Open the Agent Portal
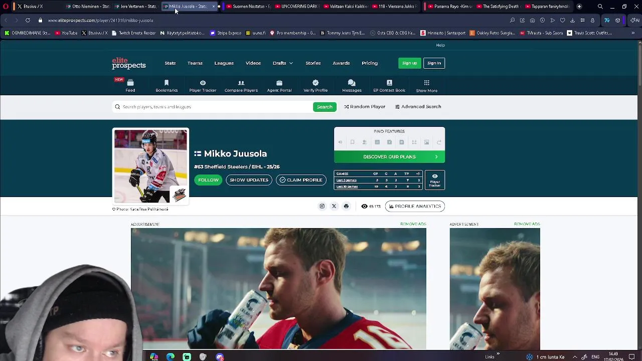Image resolution: width=642 pixels, height=361 pixels. [279, 86]
